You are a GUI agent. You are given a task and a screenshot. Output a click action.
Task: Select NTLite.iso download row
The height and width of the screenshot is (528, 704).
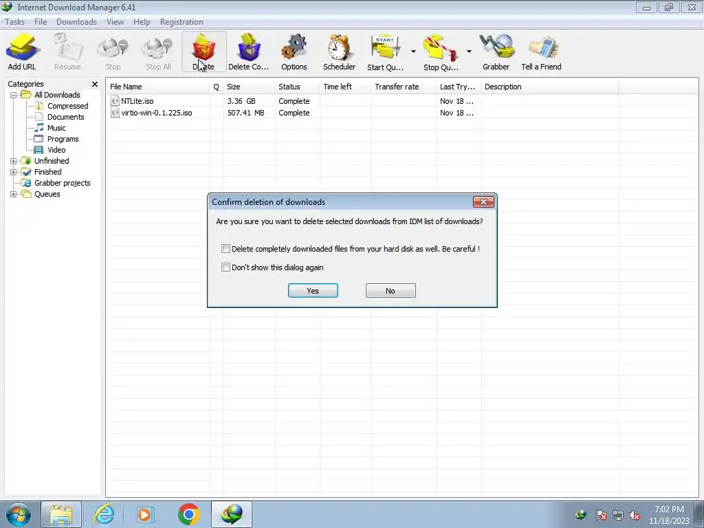(364, 101)
